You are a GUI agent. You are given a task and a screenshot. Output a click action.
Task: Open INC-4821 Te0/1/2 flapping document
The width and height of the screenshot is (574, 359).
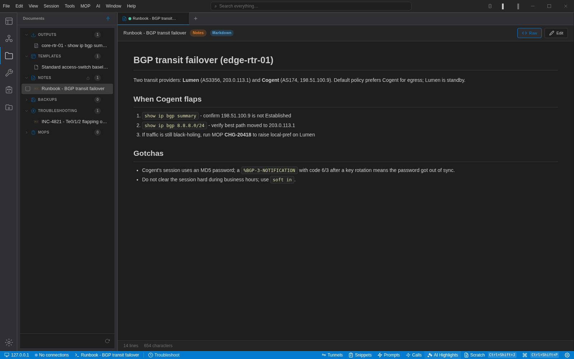(67, 122)
